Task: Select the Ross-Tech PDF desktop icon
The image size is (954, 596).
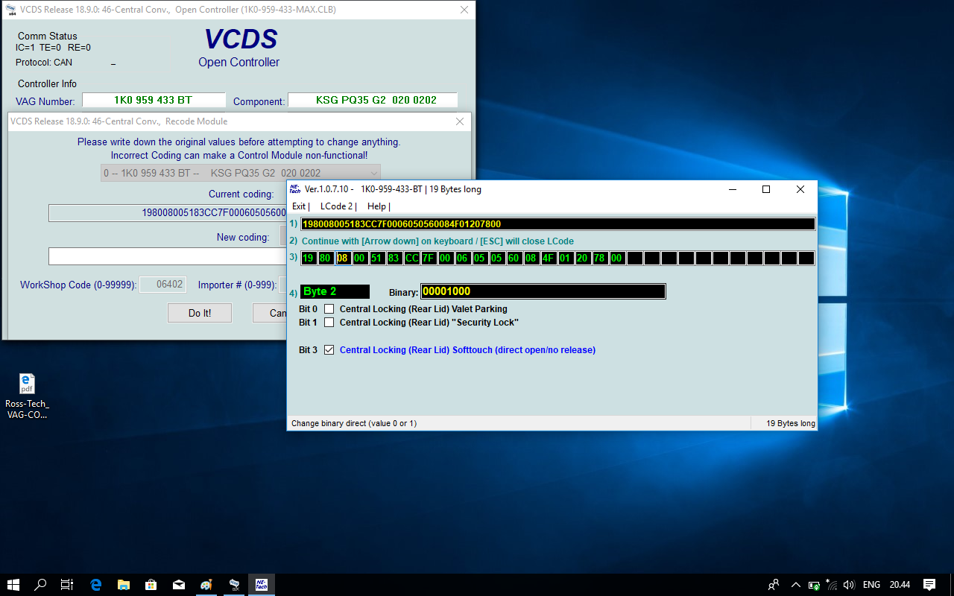Action: [x=27, y=396]
